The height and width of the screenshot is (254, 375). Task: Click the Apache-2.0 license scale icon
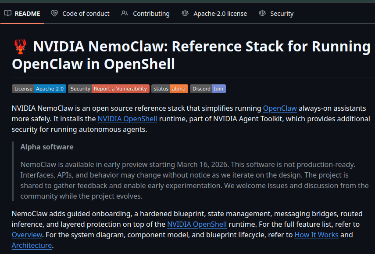[185, 14]
